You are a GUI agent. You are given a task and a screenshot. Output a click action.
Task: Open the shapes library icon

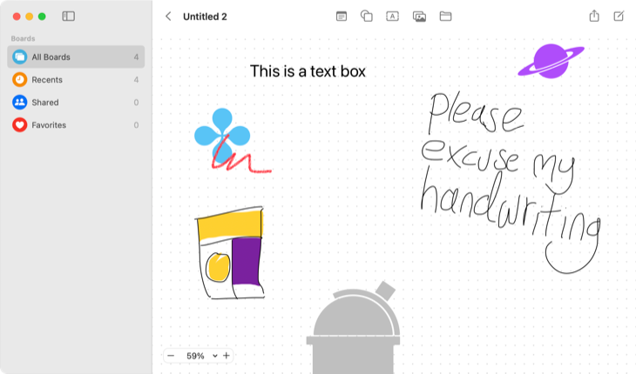point(367,17)
